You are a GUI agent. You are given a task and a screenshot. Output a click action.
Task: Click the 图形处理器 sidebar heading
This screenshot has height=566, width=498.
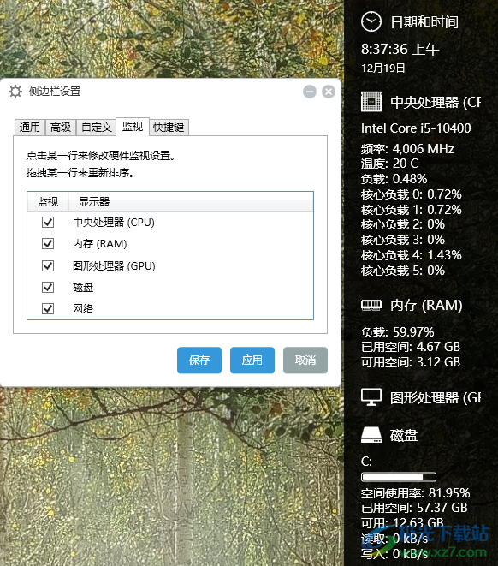(436, 398)
